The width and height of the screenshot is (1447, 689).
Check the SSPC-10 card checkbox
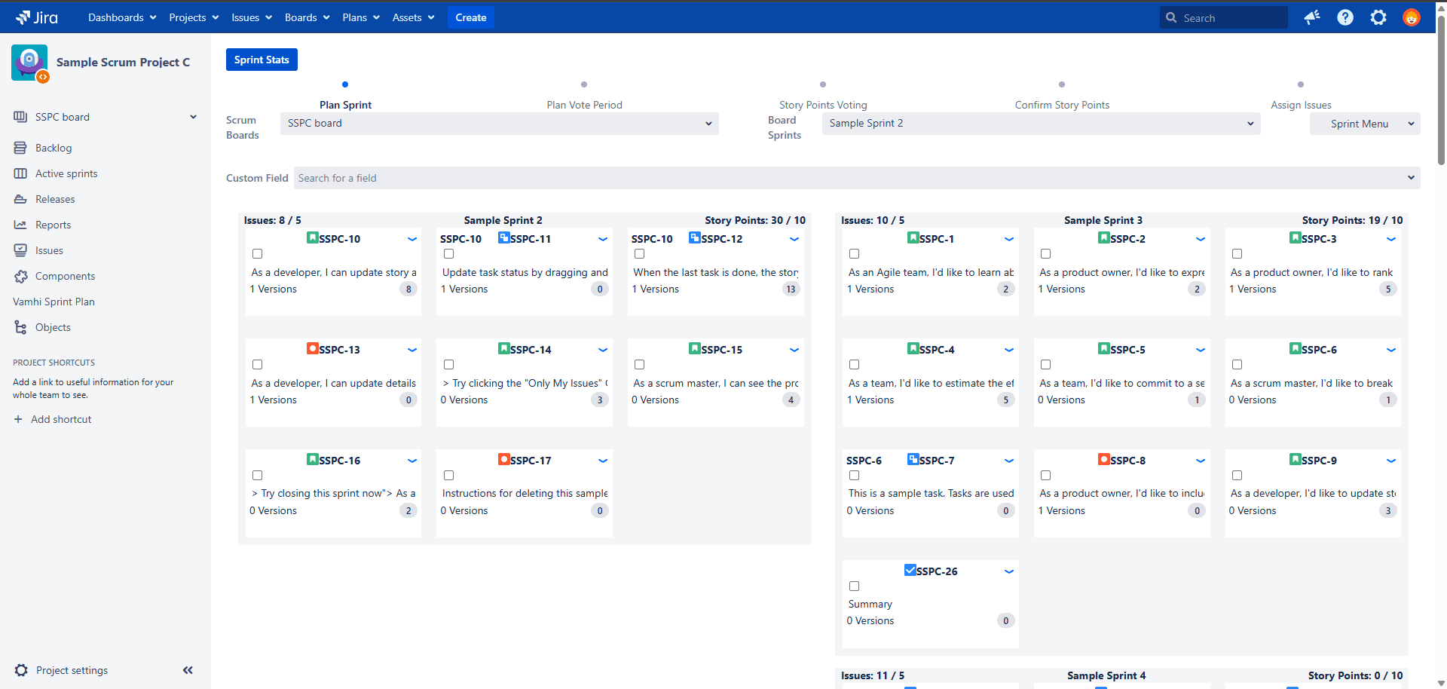[258, 254]
